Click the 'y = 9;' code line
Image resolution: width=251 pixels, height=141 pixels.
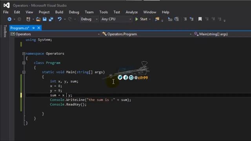click(56, 90)
